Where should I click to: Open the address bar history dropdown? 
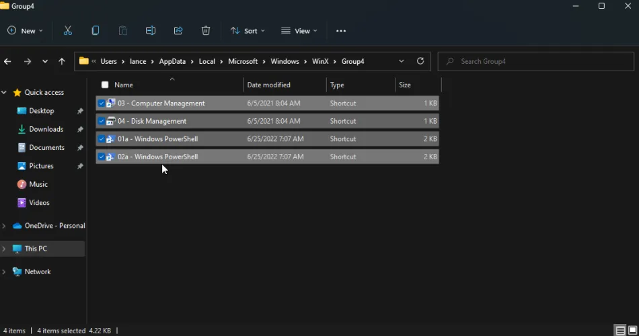point(402,61)
